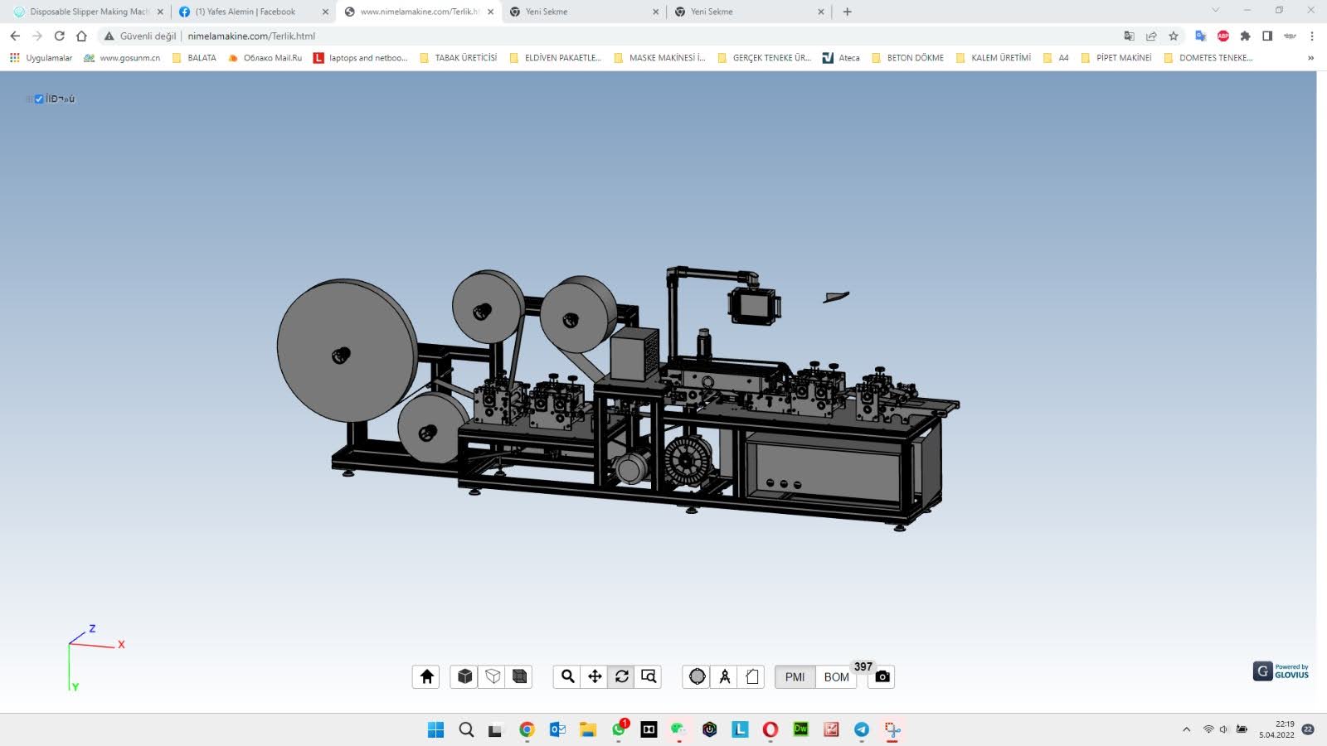Open Uygulamalar apps shortcut
1327x746 pixels.
coord(41,58)
